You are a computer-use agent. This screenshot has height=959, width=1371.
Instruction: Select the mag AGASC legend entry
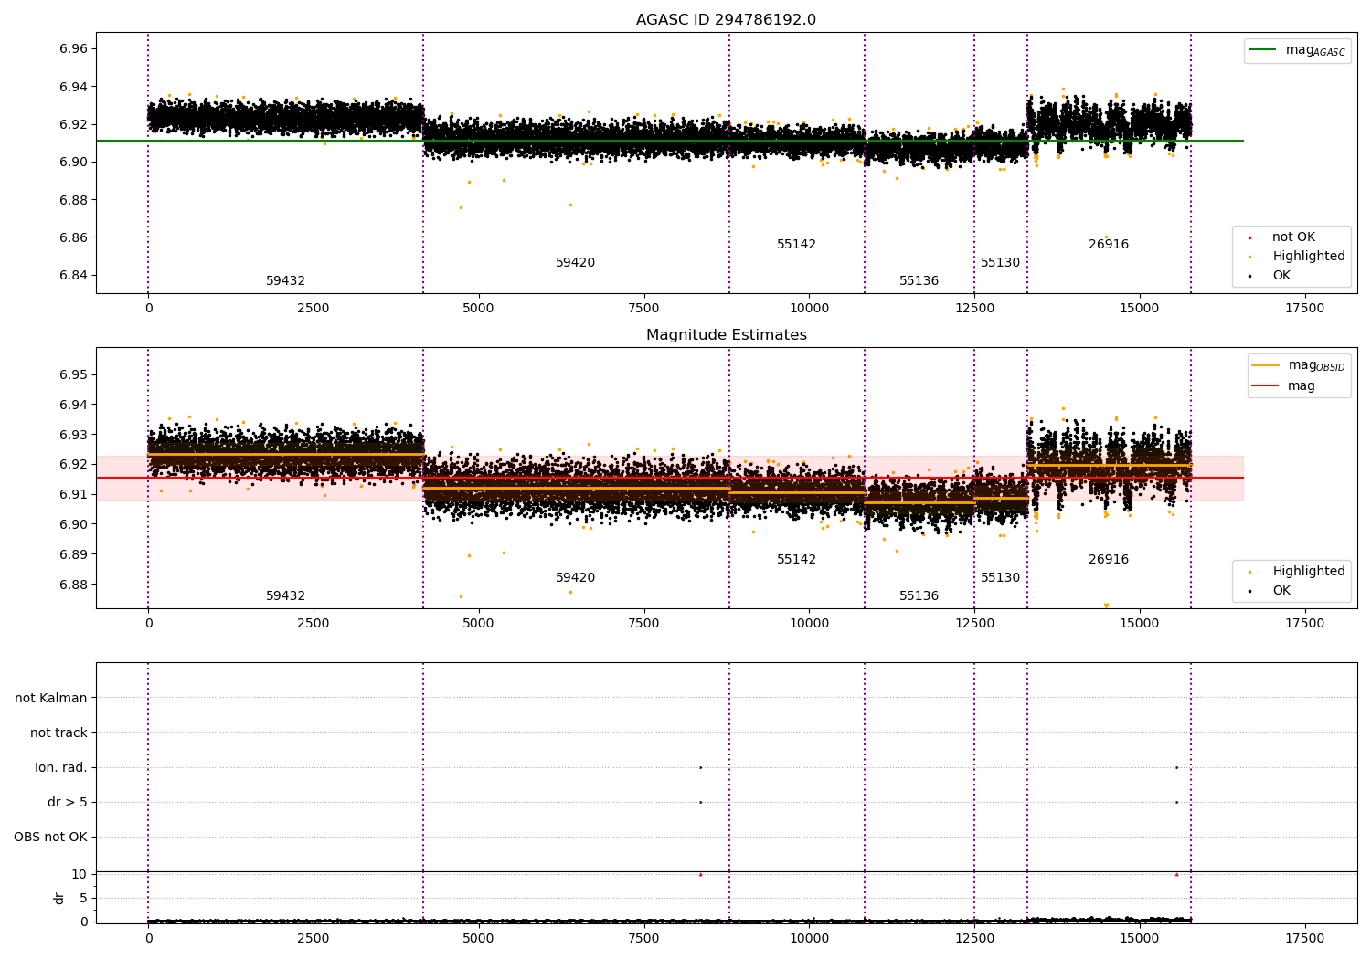[x=1297, y=51]
